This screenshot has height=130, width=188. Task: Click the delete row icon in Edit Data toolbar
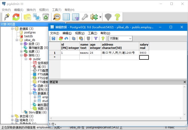(x=88, y=38)
